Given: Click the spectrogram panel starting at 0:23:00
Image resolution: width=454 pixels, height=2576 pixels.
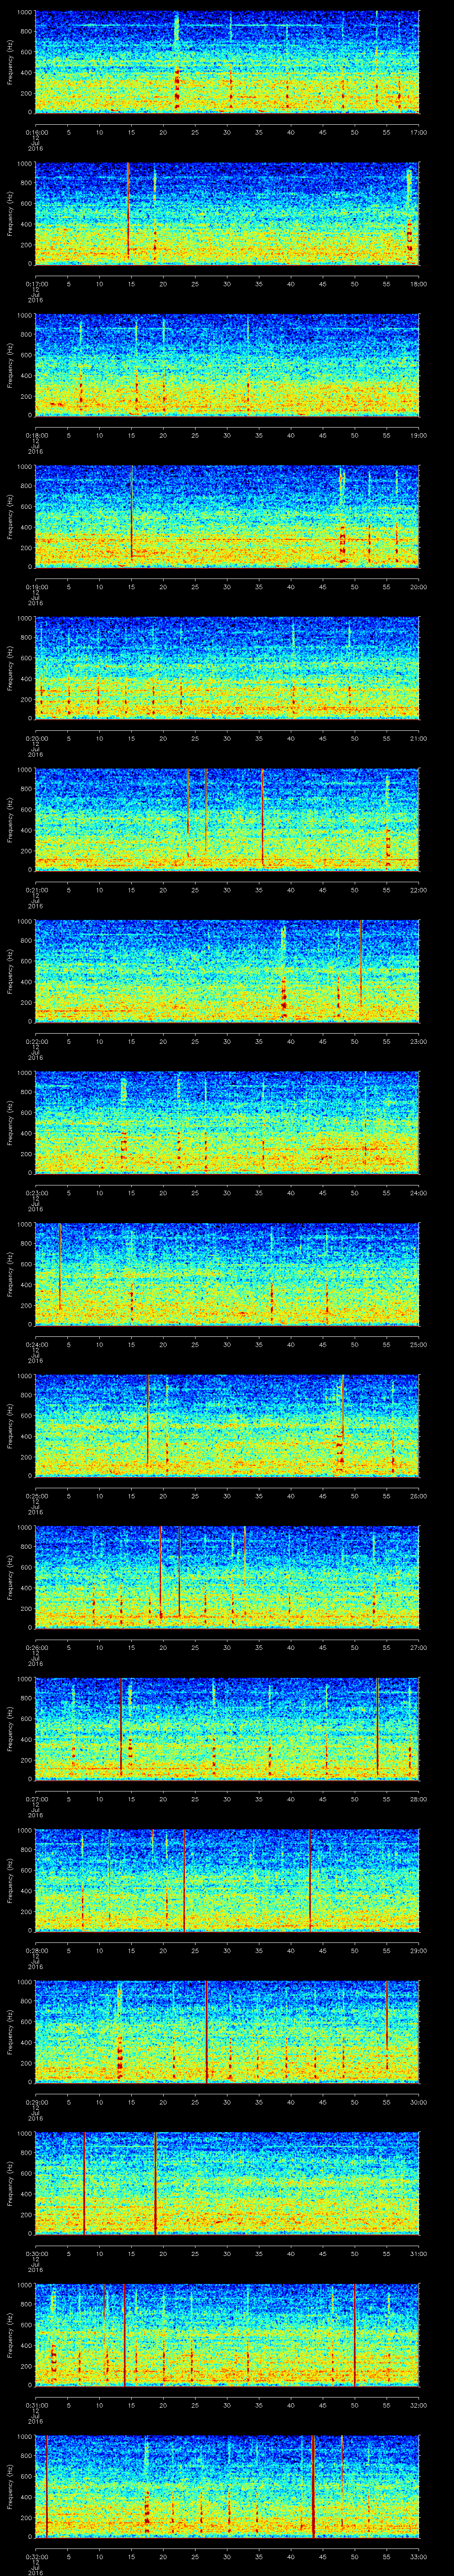Looking at the screenshot, I should tap(227, 1122).
